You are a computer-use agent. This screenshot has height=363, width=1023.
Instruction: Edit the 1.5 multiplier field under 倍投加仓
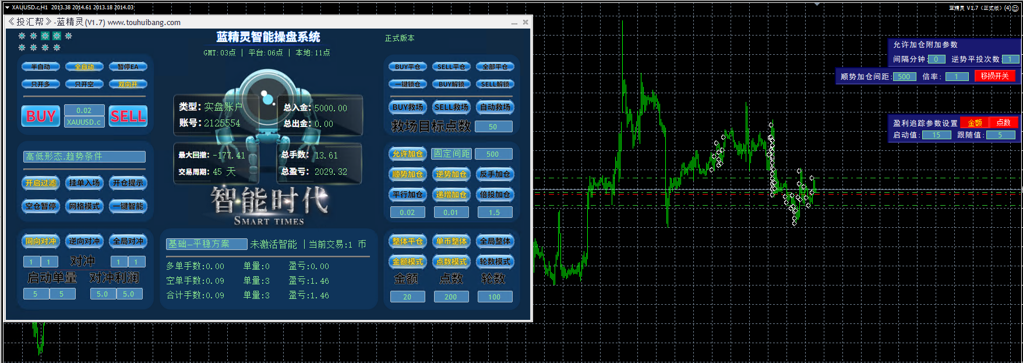point(495,212)
